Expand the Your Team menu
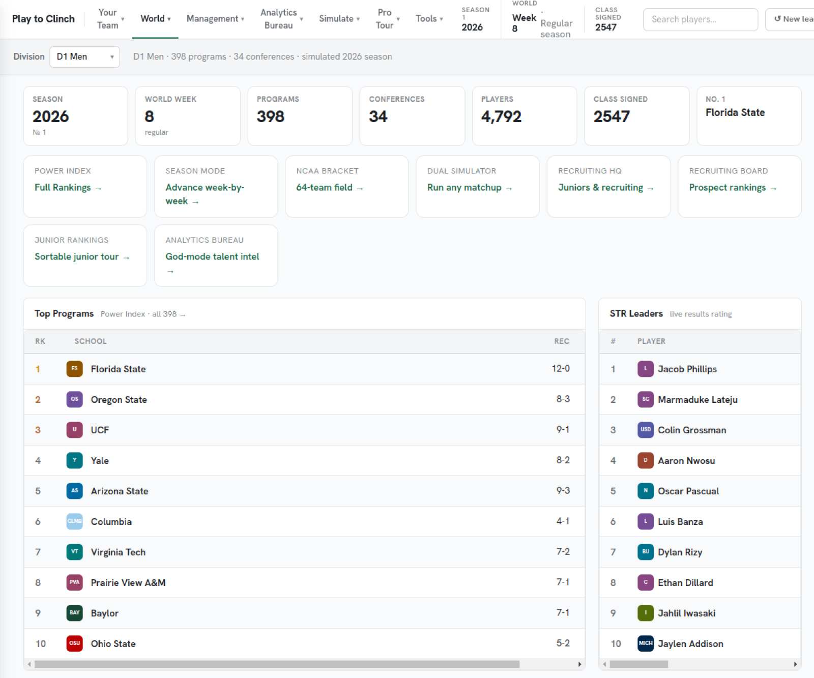The height and width of the screenshot is (678, 814). point(111,19)
